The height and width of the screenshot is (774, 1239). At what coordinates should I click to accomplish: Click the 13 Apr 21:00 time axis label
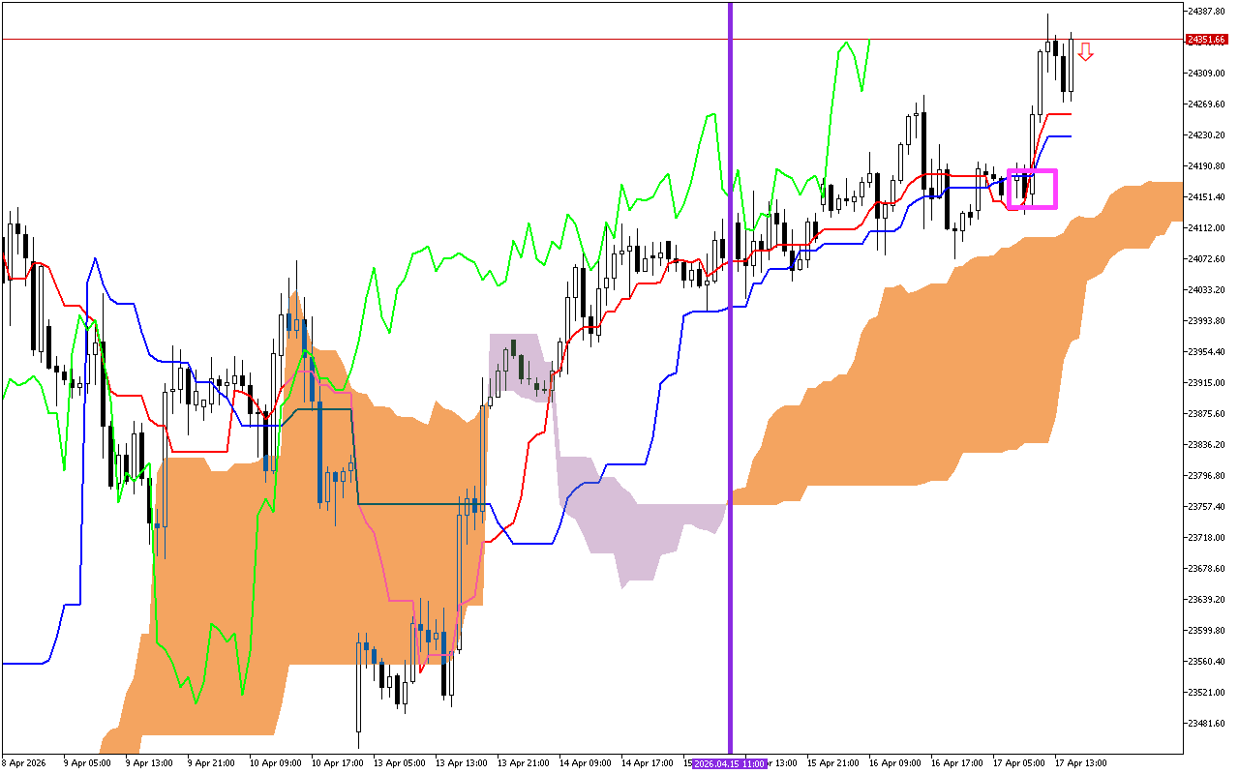click(523, 763)
